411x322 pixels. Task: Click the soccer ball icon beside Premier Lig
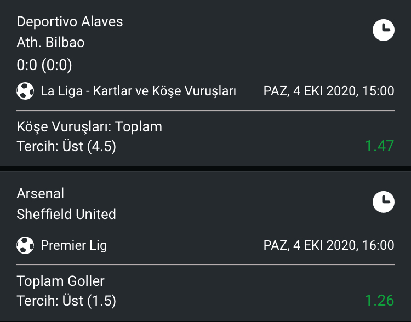(25, 245)
